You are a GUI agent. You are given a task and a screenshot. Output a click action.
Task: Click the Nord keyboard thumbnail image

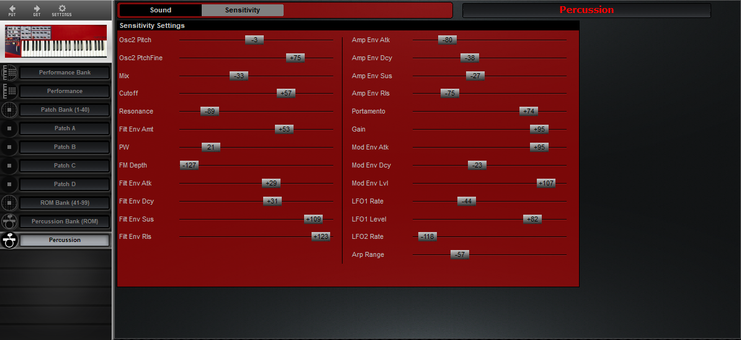[x=56, y=41]
